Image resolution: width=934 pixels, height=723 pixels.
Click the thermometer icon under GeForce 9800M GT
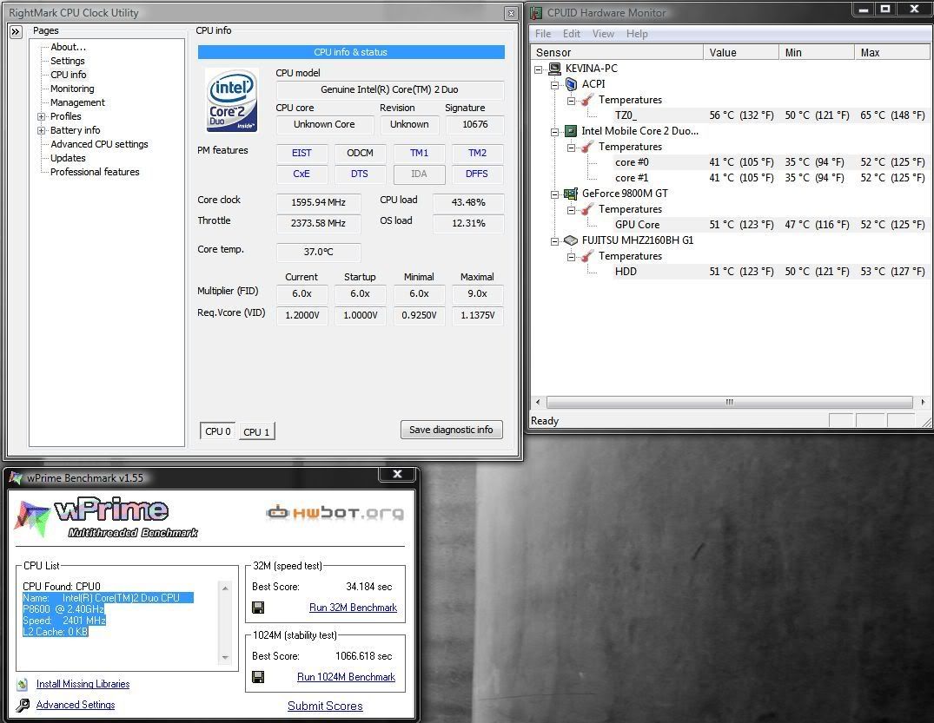click(x=587, y=209)
